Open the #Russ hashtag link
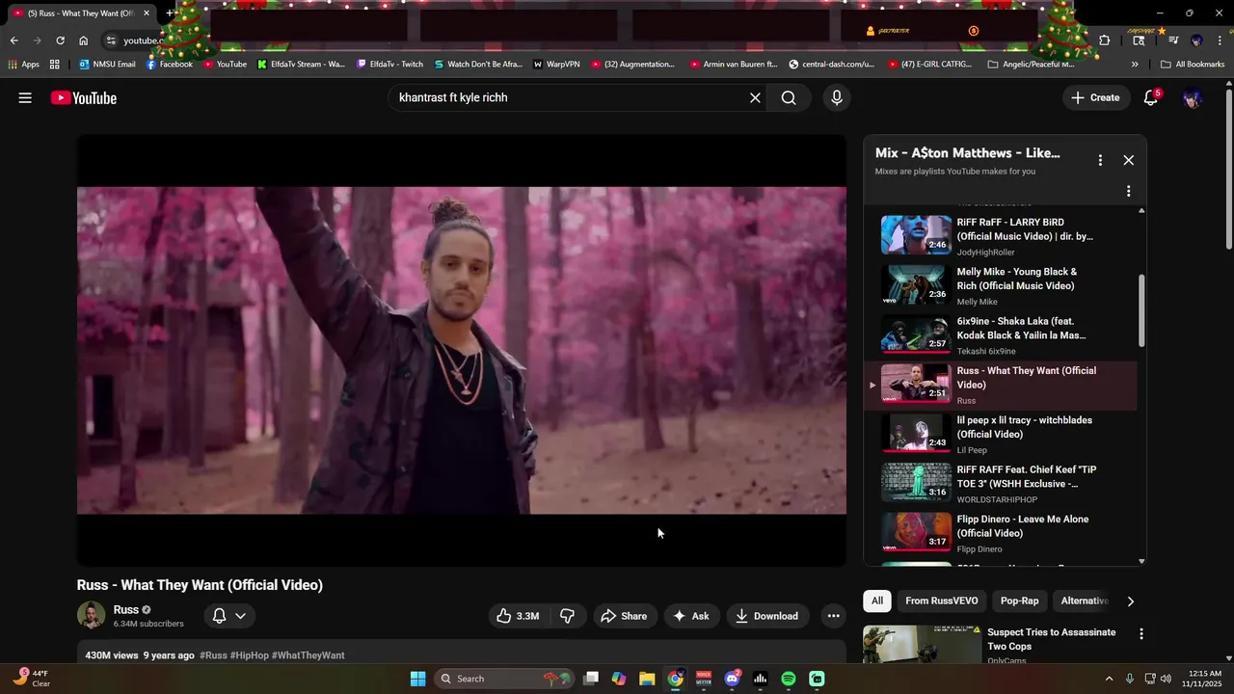 click(213, 655)
